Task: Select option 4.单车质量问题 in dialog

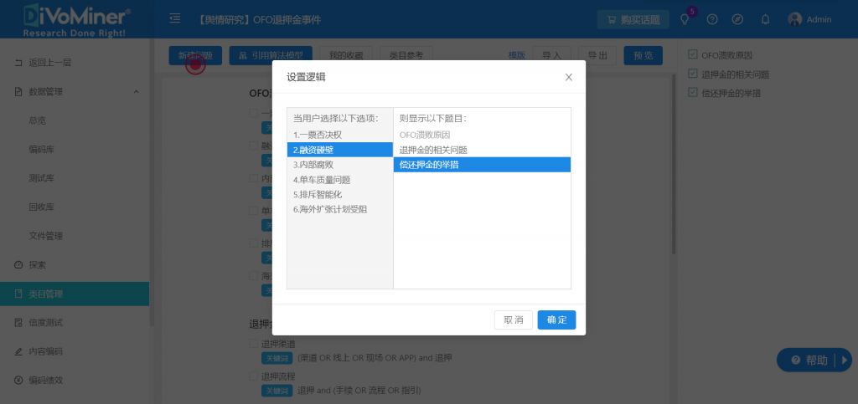Action: (340, 180)
